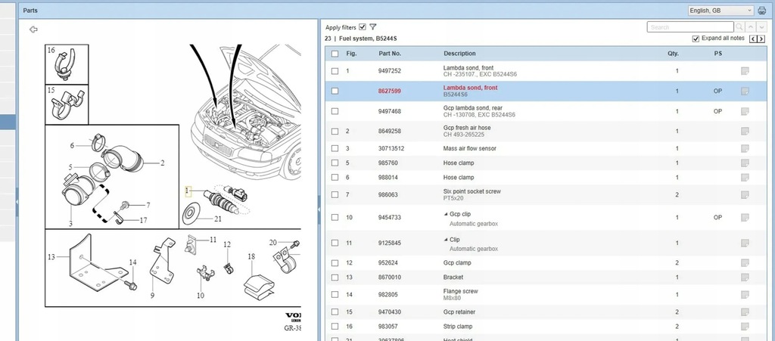Open note icon for Six point socket screw
Screen dimensions: 775x341
click(x=745, y=195)
